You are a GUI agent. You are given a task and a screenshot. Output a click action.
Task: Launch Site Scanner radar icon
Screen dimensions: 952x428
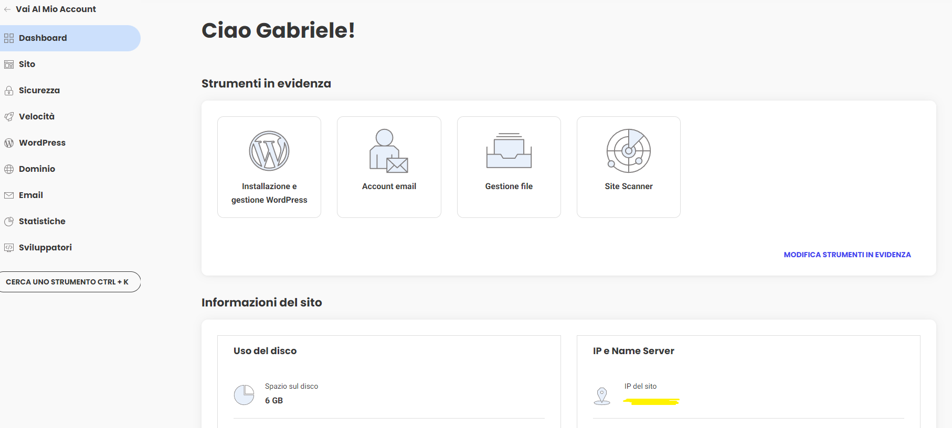(x=628, y=151)
